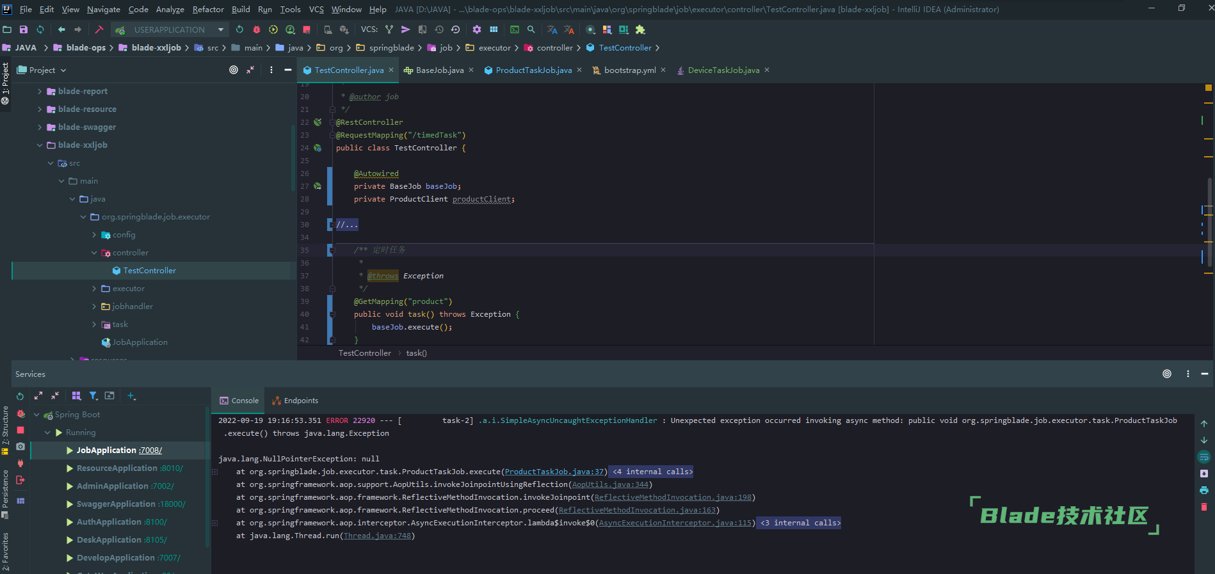1215x574 pixels.
Task: Open the JobApplication :7008/ port link
Action: [x=150, y=450]
